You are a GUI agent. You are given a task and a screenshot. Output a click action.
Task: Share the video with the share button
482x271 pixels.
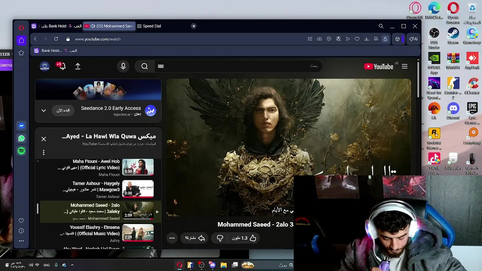click(195, 238)
